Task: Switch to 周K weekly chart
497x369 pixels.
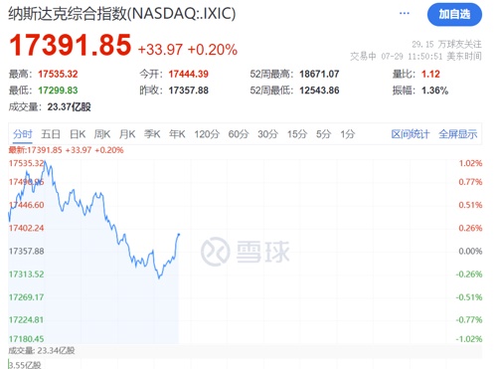Action: (102, 134)
